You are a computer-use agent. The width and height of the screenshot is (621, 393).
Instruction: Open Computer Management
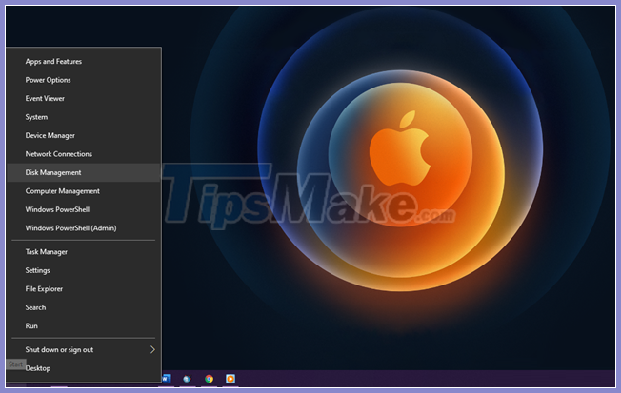tap(83, 191)
